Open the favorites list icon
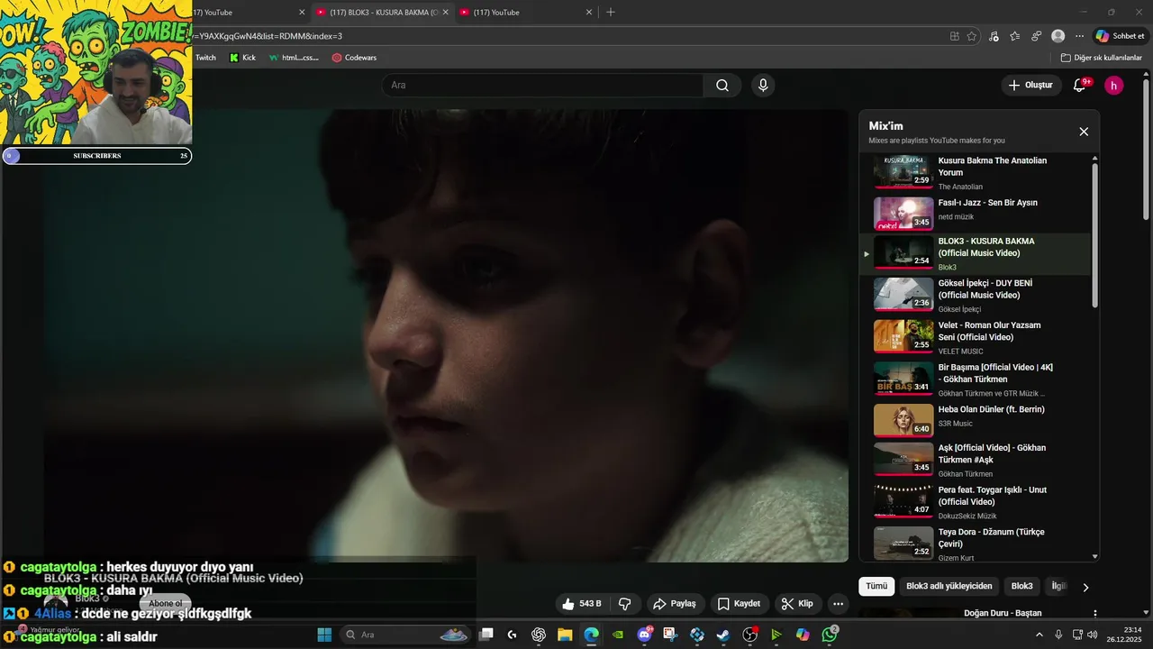Viewport: 1153px width, 649px height. 1015,36
